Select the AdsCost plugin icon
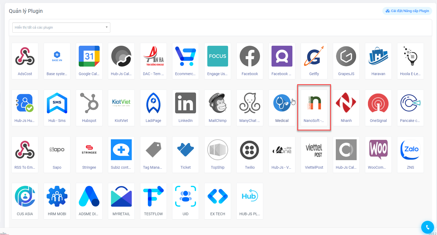The height and width of the screenshot is (235, 437). click(25, 56)
